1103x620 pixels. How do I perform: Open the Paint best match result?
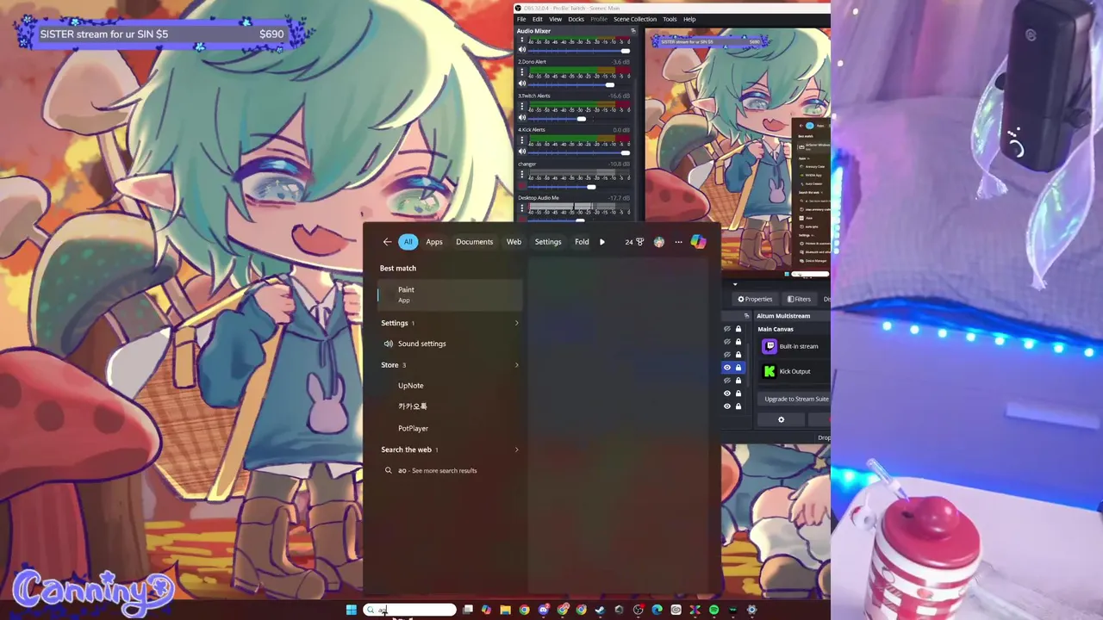tap(450, 294)
